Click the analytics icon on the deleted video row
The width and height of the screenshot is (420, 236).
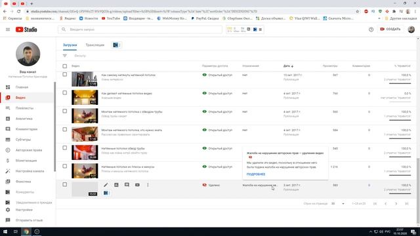pos(116,185)
